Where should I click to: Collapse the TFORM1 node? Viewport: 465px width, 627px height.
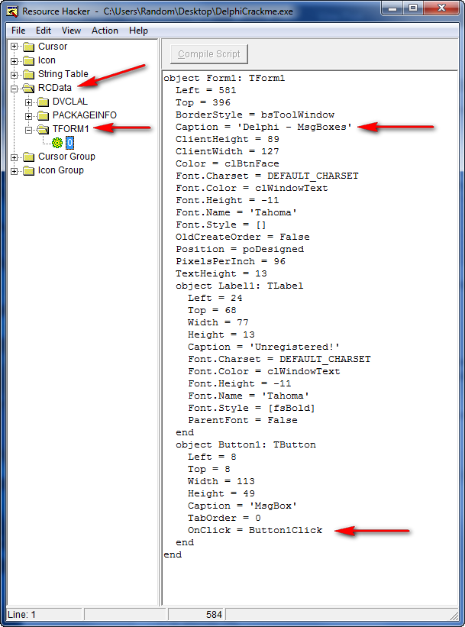click(x=29, y=130)
